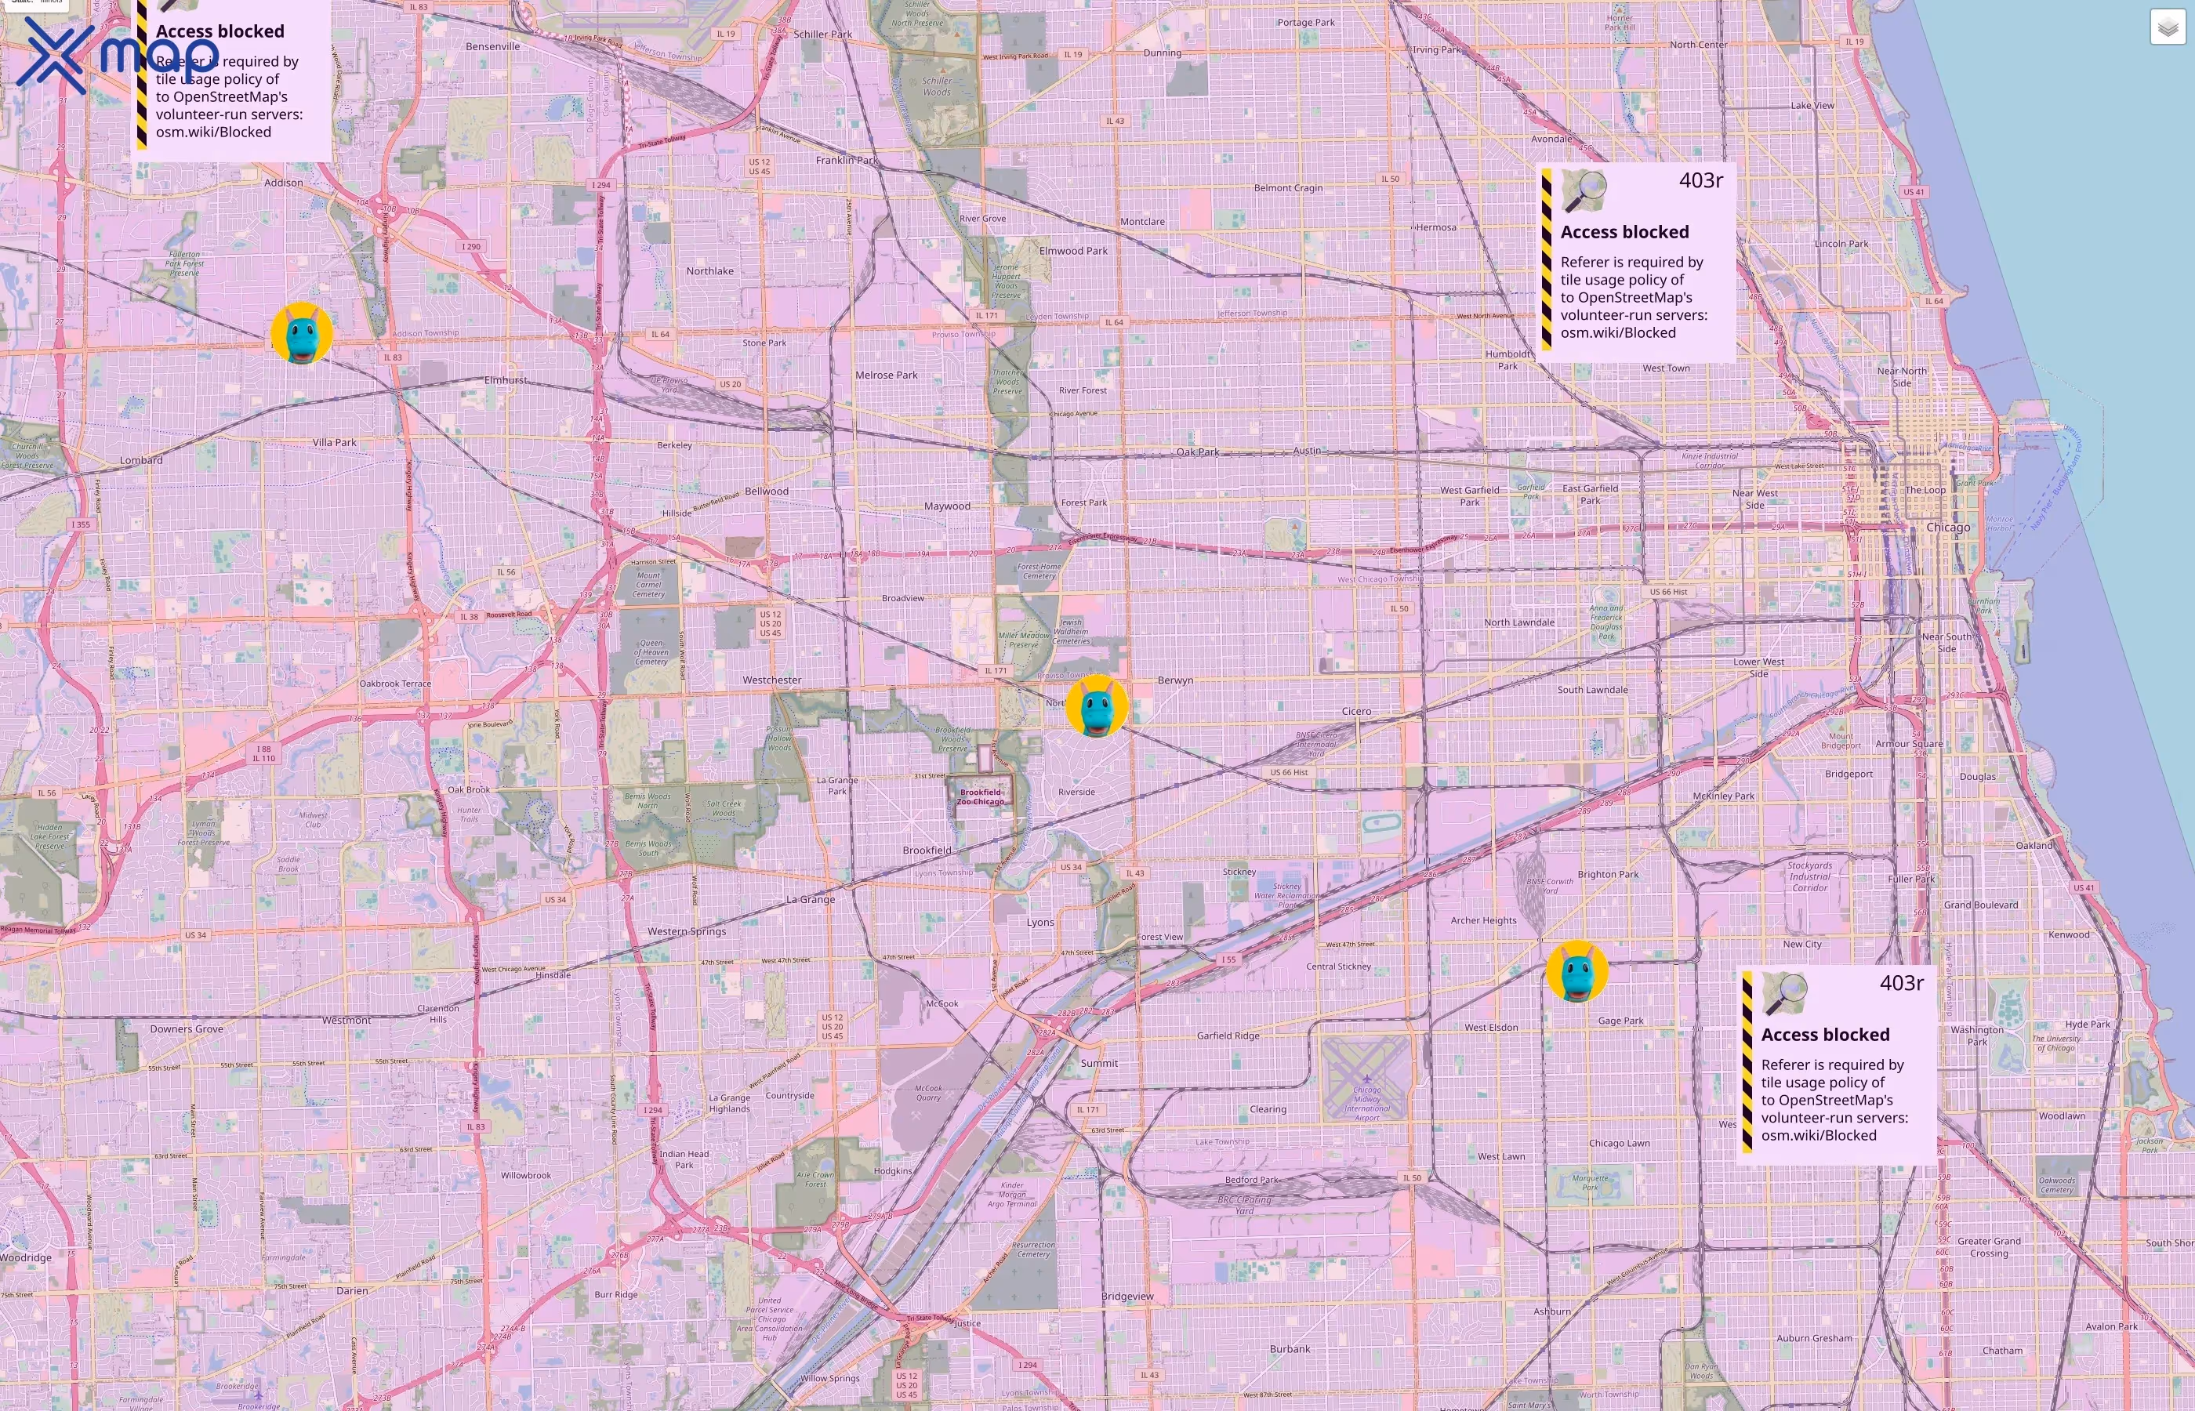Image resolution: width=2195 pixels, height=1411 pixels.
Task: Click the "Oakbrook Terrace" label
Action: click(x=395, y=684)
